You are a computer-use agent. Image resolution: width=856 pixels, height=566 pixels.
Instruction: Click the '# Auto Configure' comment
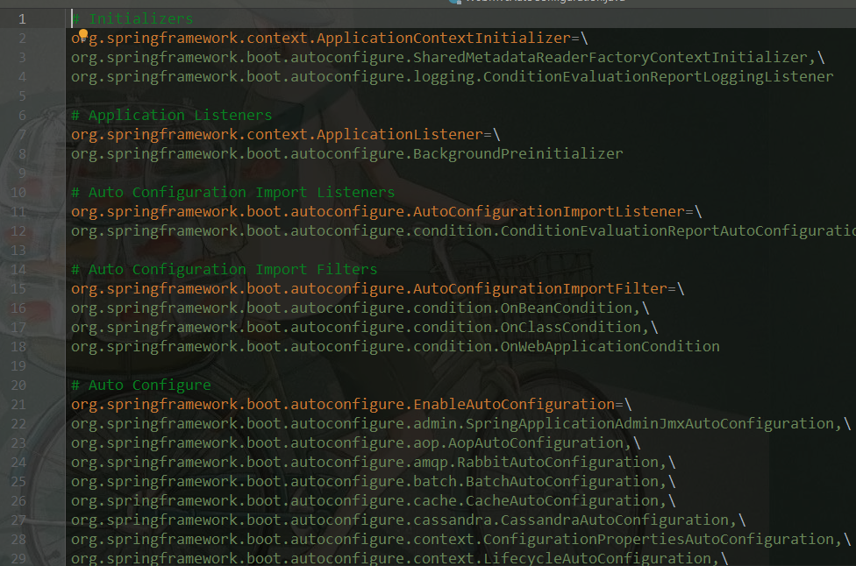(x=141, y=385)
